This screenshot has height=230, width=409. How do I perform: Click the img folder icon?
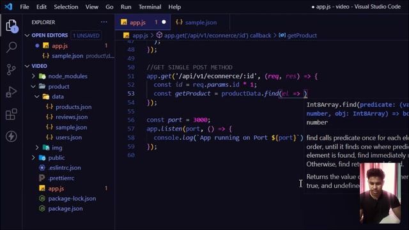(46, 148)
